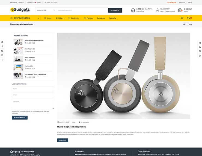Click Login / Create Account link
Screen dimensions: 202x156
(167, 11)
